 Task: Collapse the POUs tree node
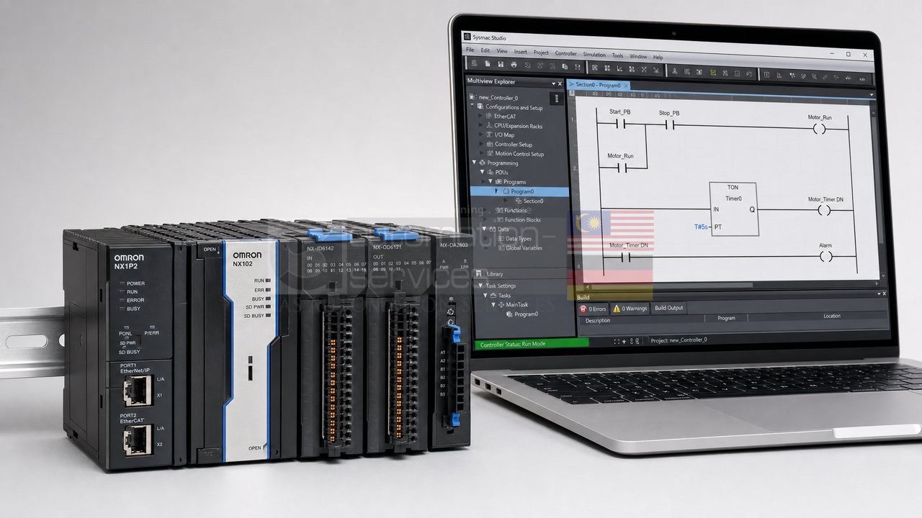483,172
